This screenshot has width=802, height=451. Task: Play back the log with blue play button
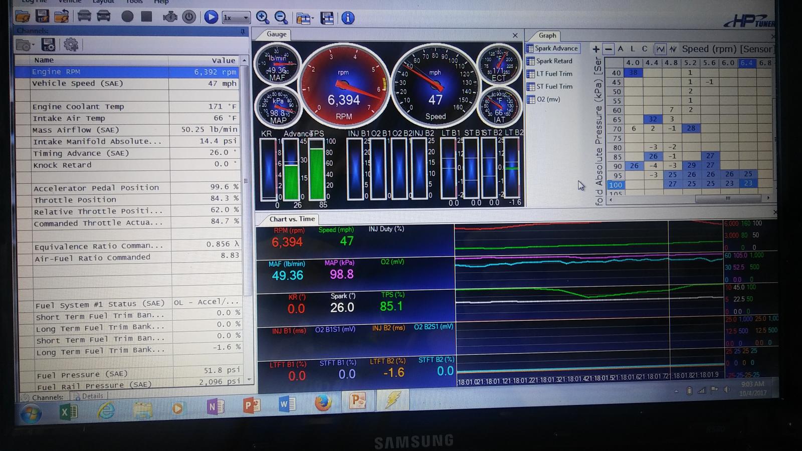tap(211, 18)
